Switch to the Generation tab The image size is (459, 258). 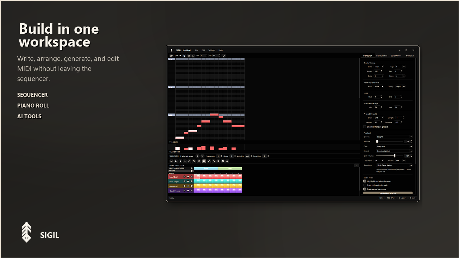[x=396, y=56]
